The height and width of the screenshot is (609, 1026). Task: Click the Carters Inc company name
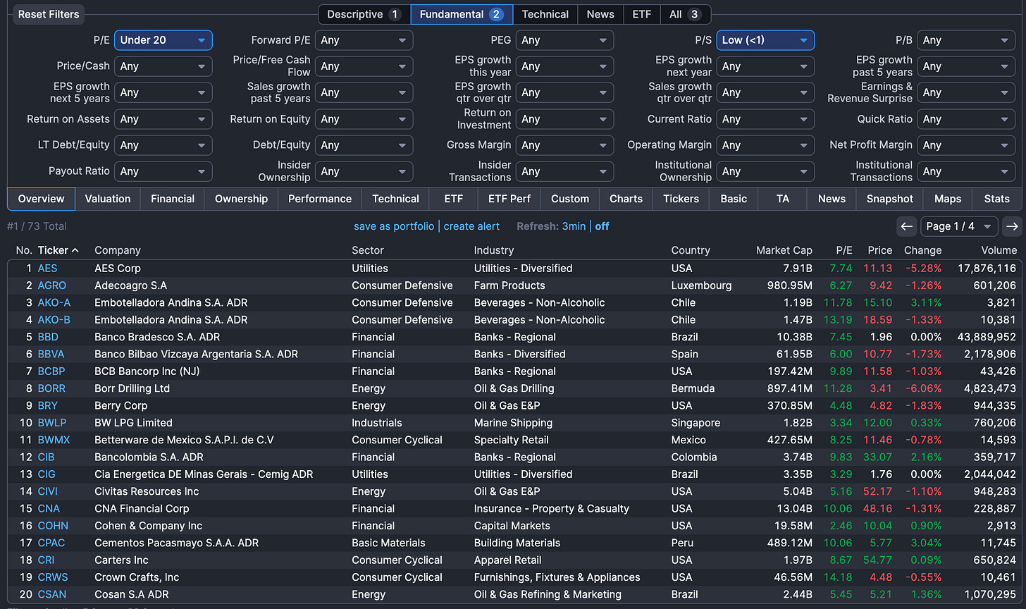[121, 560]
